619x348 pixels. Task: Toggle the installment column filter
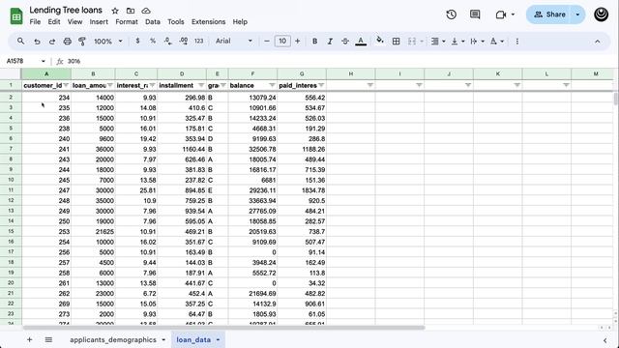click(x=201, y=85)
